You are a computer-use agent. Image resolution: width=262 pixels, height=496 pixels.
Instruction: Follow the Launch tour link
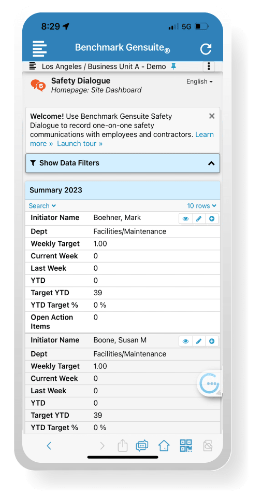coord(80,144)
